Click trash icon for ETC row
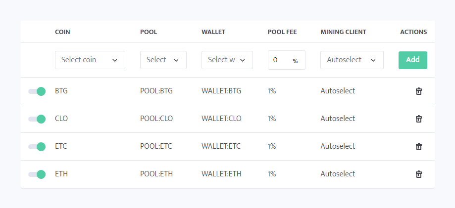Screen dimensions: 455x208 point(418,147)
